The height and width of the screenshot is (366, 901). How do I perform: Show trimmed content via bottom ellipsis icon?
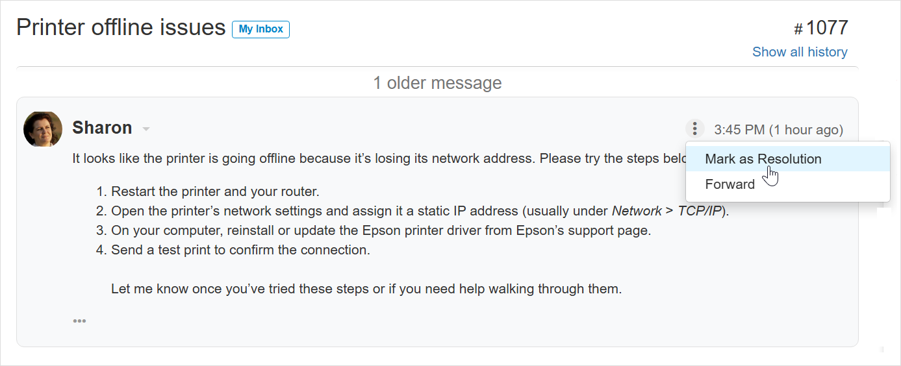[x=79, y=321]
